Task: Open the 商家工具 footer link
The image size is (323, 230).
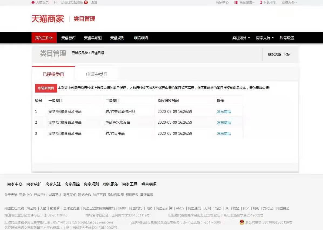Action: click(x=130, y=184)
